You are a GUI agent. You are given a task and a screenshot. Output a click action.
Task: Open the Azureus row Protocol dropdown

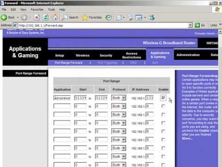[x=119, y=98]
